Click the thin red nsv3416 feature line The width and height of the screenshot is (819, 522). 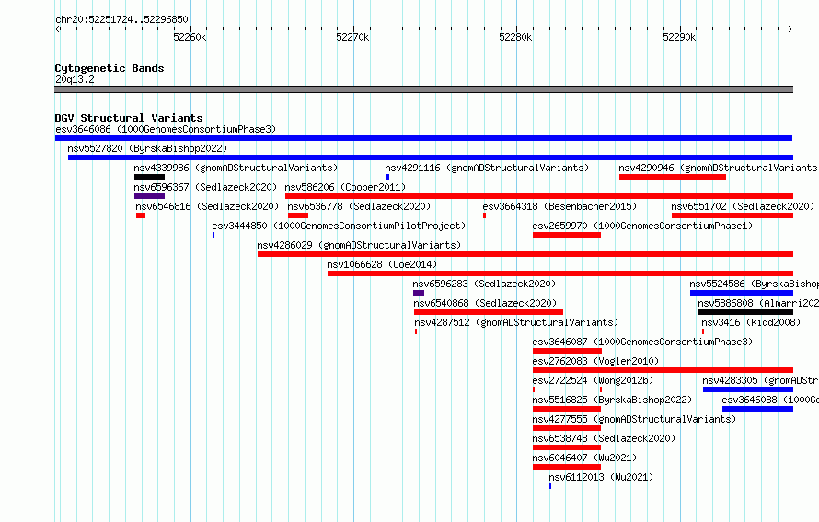747,331
